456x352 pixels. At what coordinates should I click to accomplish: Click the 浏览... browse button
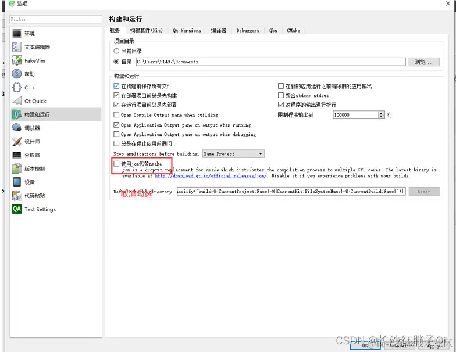point(423,62)
